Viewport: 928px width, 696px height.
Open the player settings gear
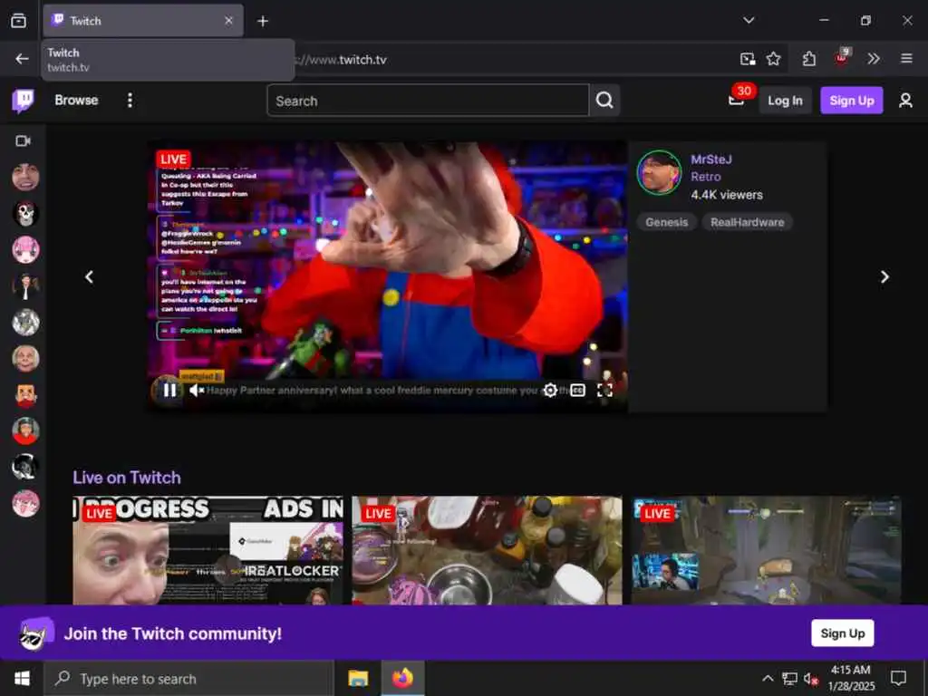click(x=550, y=390)
